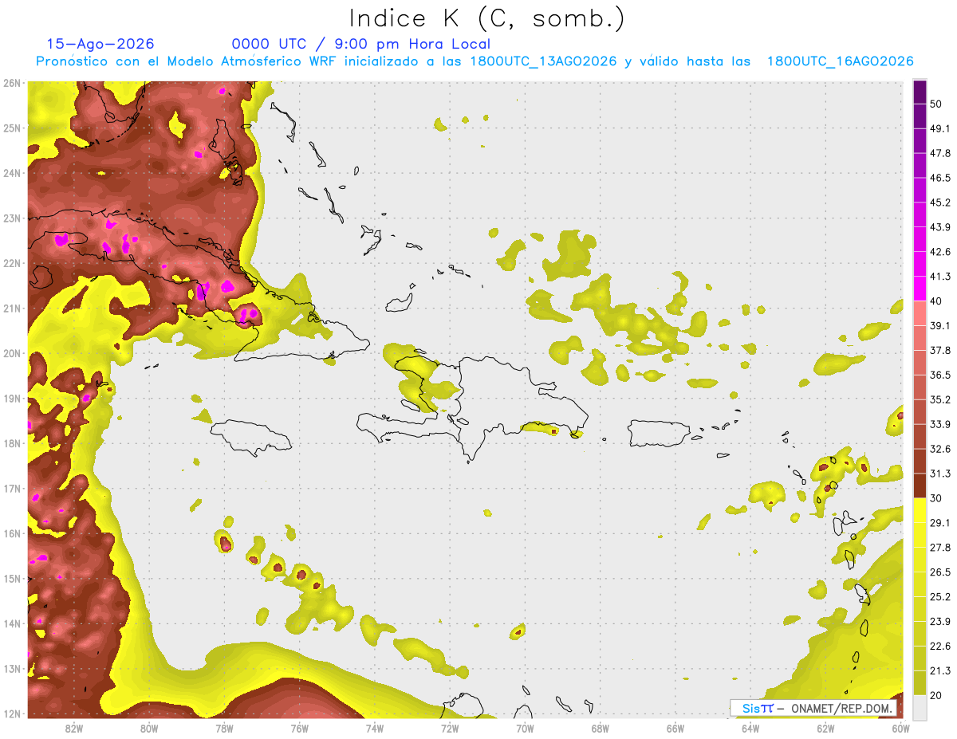The width and height of the screenshot is (957, 739).
Task: Click the 19N latitude axis label
Action: coord(11,399)
